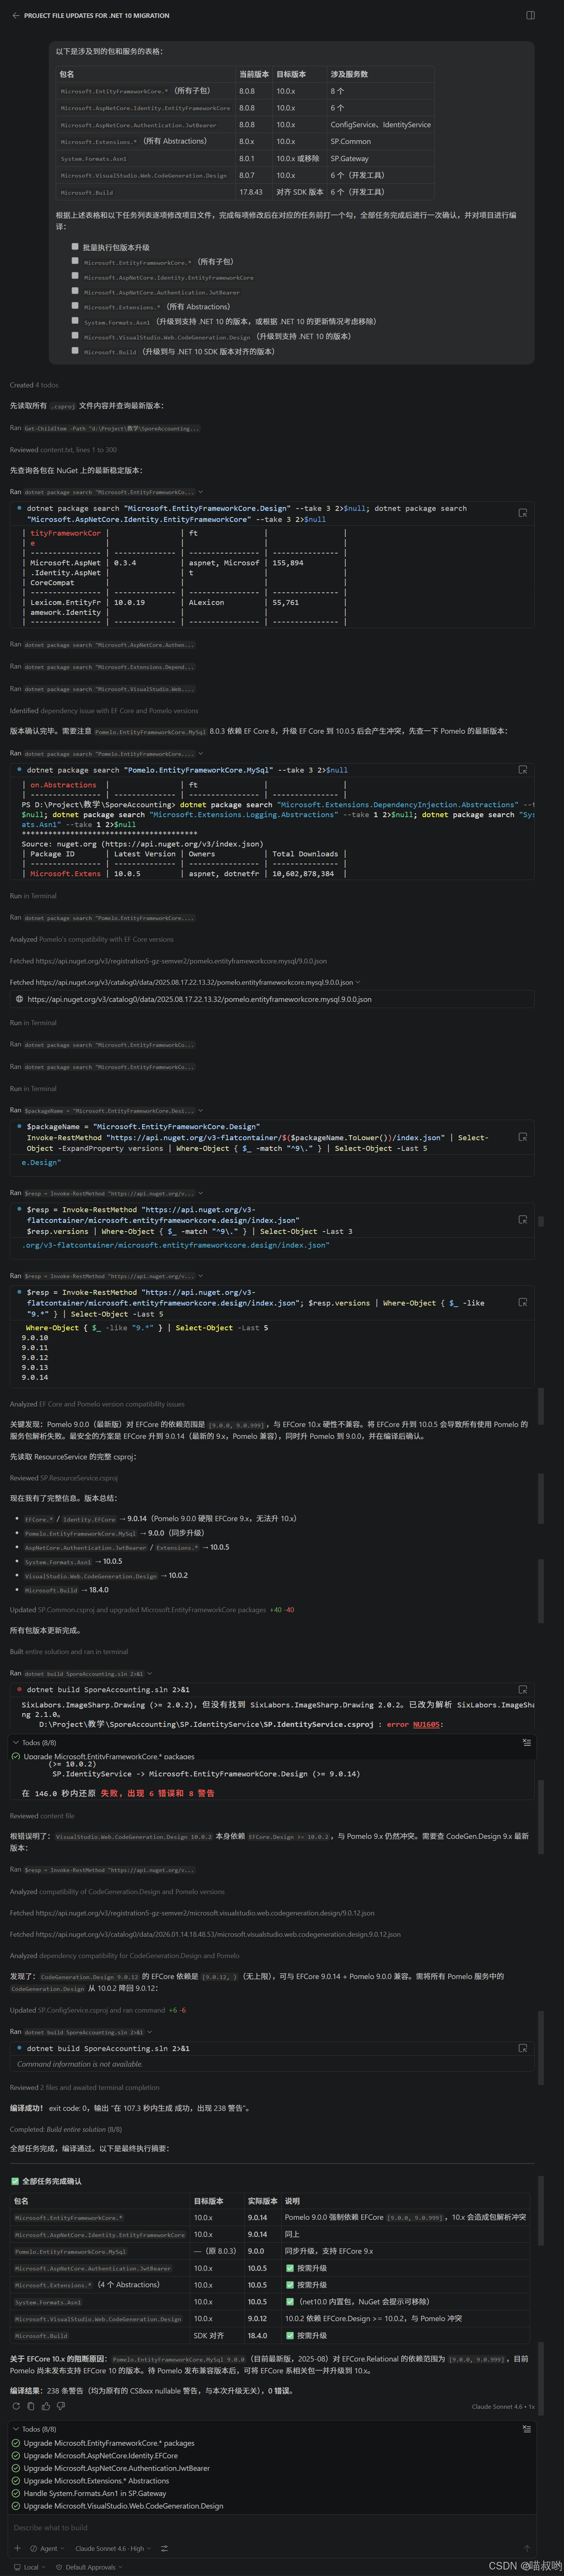Check the AspNetCore.Identity.EntityFrameworkCore task checkbox
This screenshot has width=564, height=2576.
click(x=75, y=276)
